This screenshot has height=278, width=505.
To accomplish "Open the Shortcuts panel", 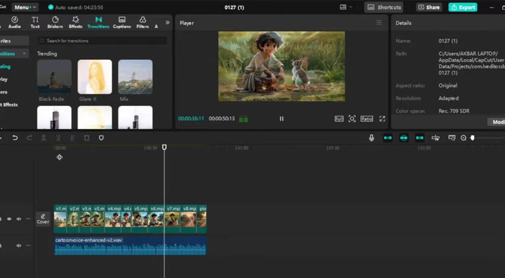I will pyautogui.click(x=384, y=7).
